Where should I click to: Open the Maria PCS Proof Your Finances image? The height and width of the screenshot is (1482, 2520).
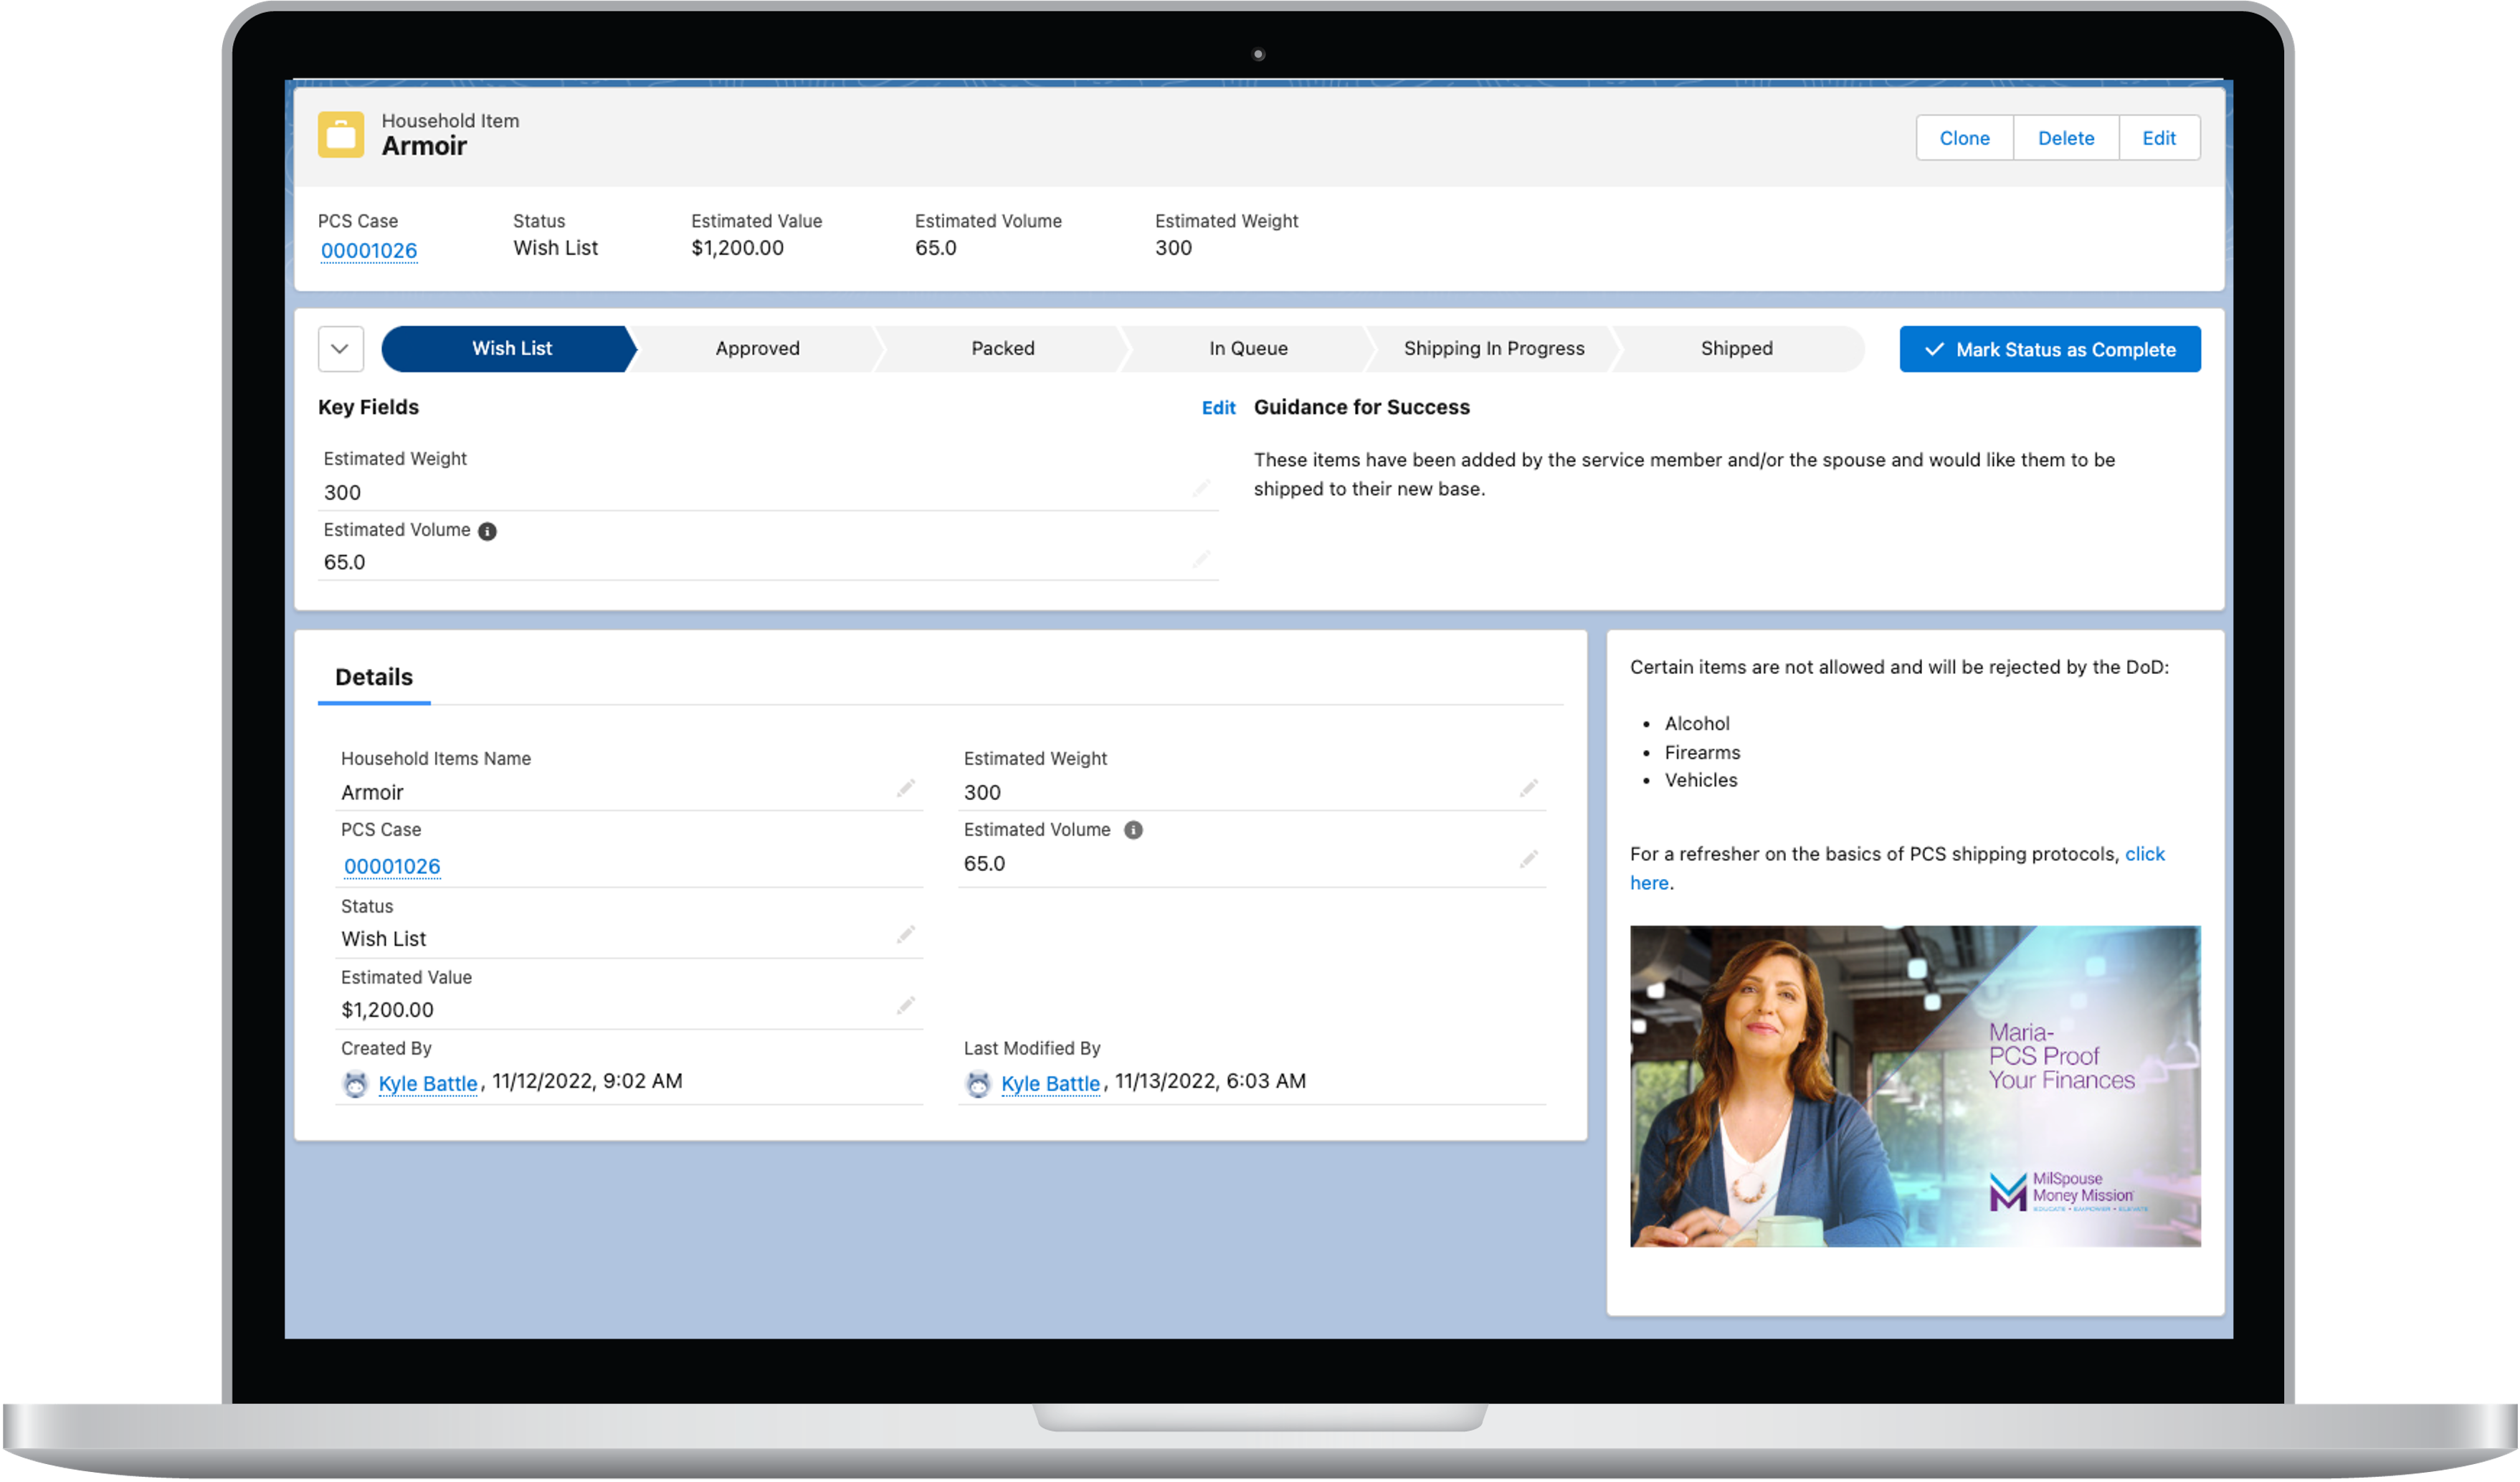point(1915,1086)
